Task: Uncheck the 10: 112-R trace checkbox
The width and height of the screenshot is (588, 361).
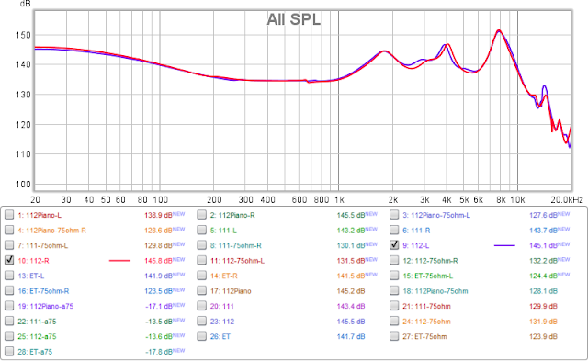Action: pos(9,260)
